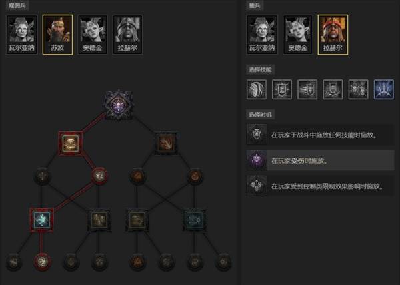Viewport: 400px width, 285px height.
Task: Pick 拉赫尔 in the left mercenary list
Action: pos(127,35)
